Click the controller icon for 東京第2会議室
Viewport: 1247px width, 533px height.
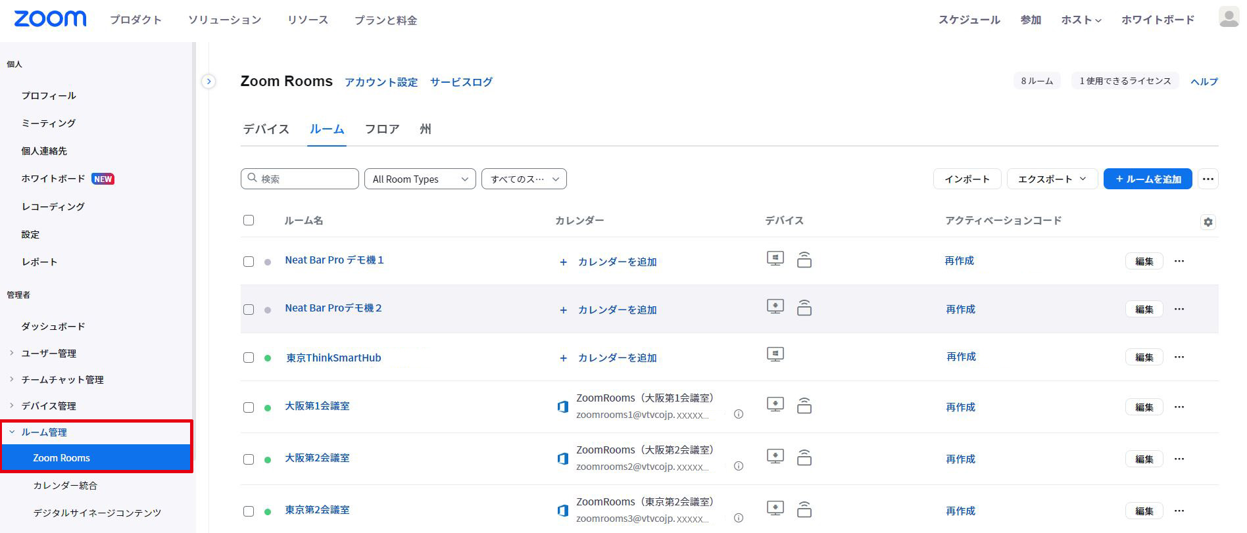click(x=804, y=509)
